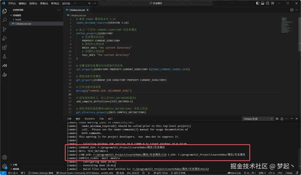Click the CRLF line ending indicator
Viewport: 301px width, 175px height.
[x=280, y=173]
